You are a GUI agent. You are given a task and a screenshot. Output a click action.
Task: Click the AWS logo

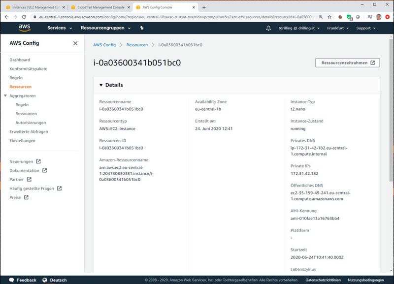(x=25, y=28)
